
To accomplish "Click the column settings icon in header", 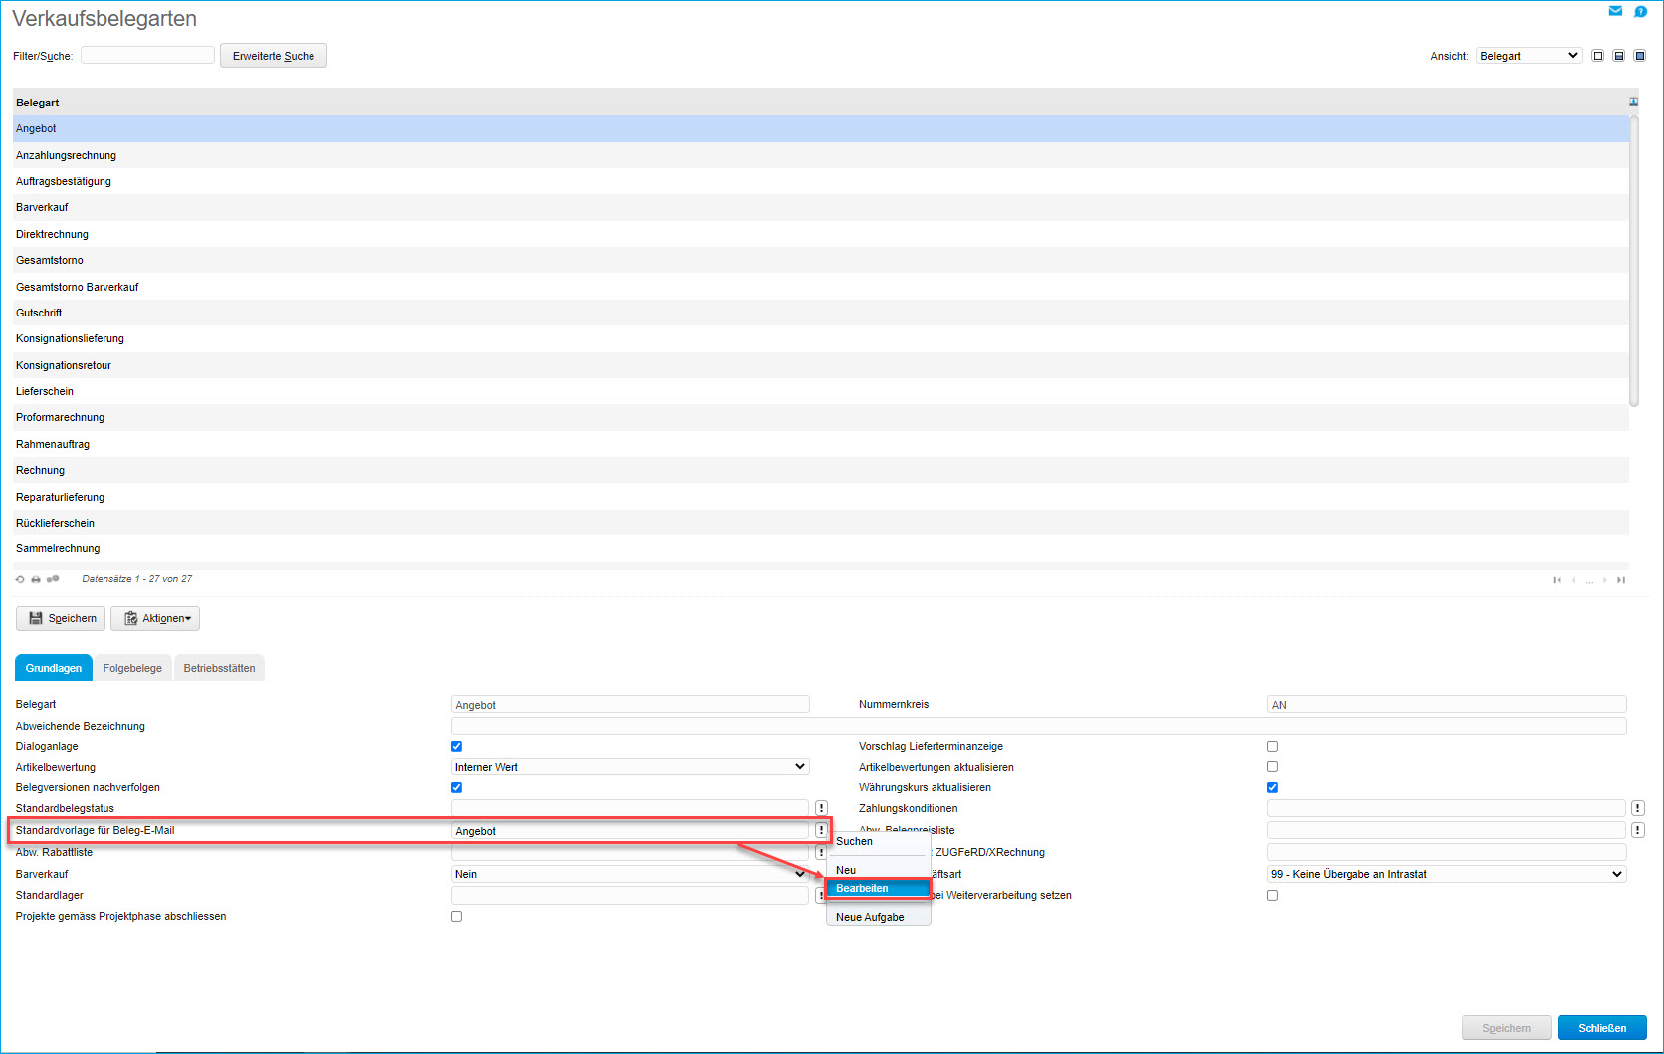I will click(1633, 103).
